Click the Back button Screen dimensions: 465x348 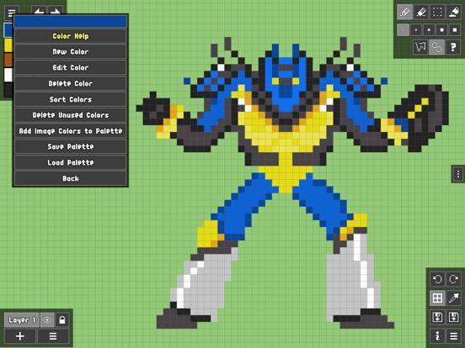[x=71, y=178]
